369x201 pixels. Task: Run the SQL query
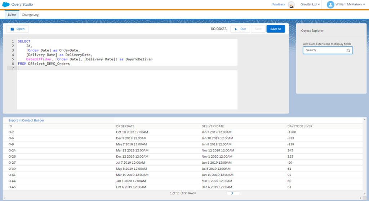click(240, 29)
